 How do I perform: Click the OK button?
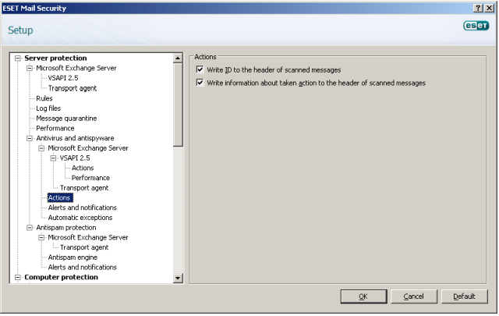363,296
